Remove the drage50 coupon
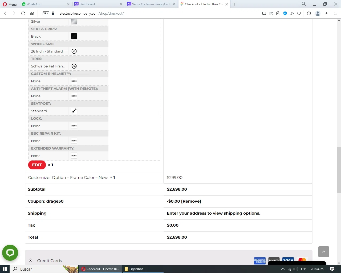 coord(191,201)
